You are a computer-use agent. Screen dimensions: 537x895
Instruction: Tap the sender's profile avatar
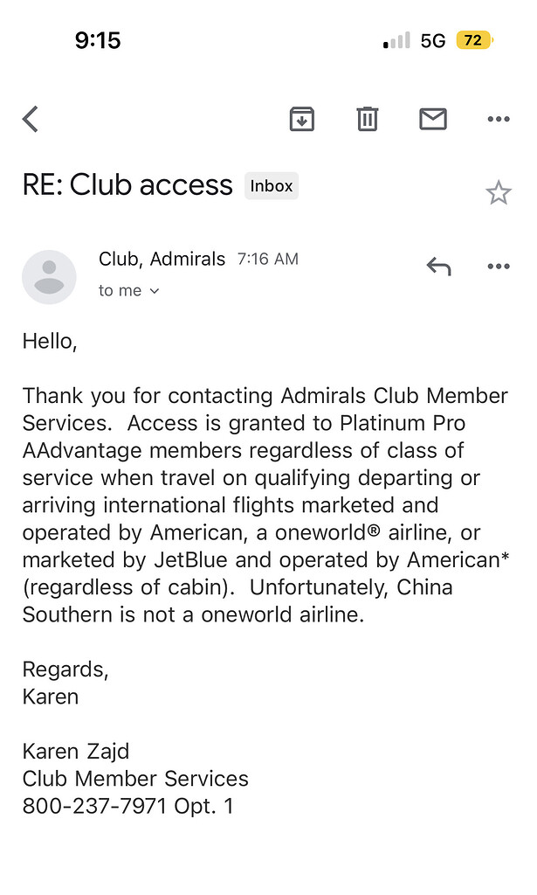[x=49, y=277]
